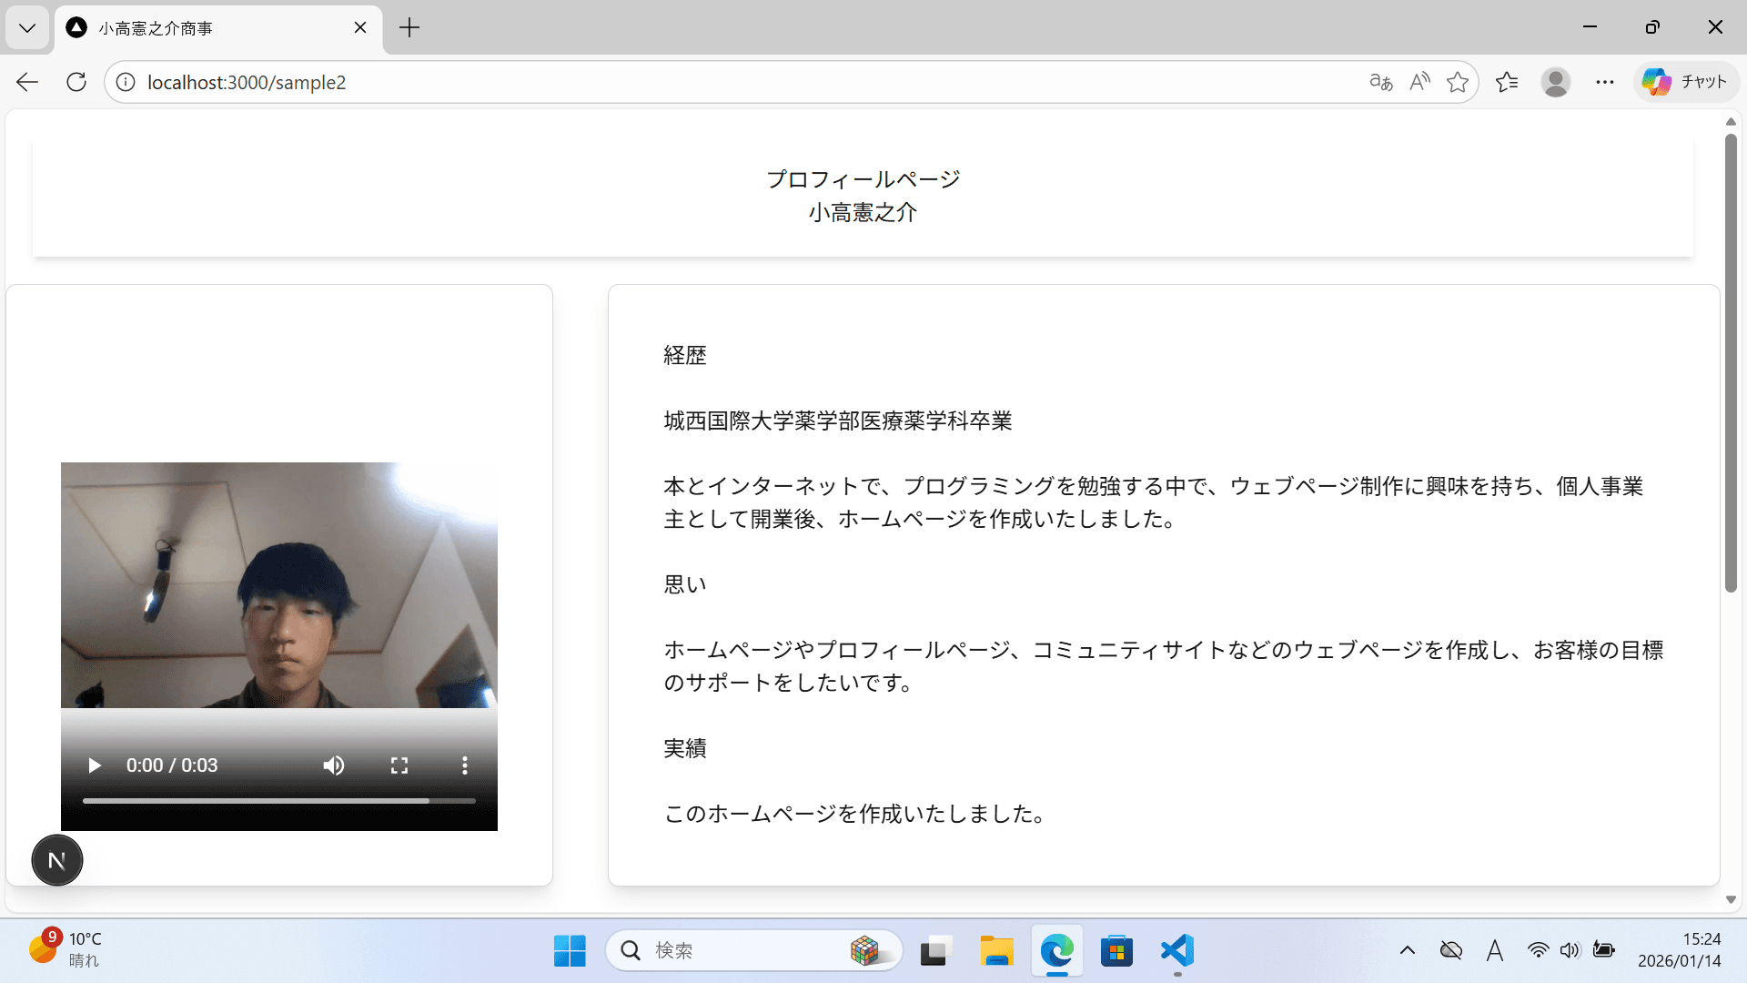Toggle the IME input mode A

(x=1495, y=951)
